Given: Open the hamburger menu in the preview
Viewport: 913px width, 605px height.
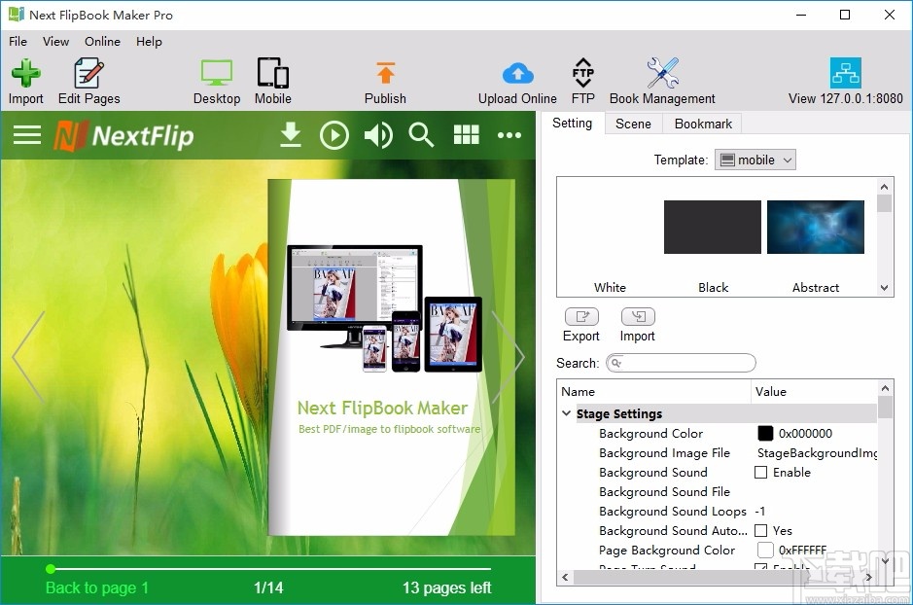Looking at the screenshot, I should pyautogui.click(x=26, y=135).
